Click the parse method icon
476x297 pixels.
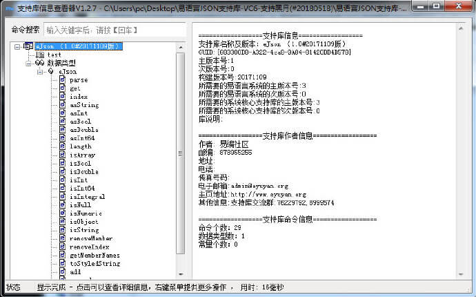pos(63,80)
